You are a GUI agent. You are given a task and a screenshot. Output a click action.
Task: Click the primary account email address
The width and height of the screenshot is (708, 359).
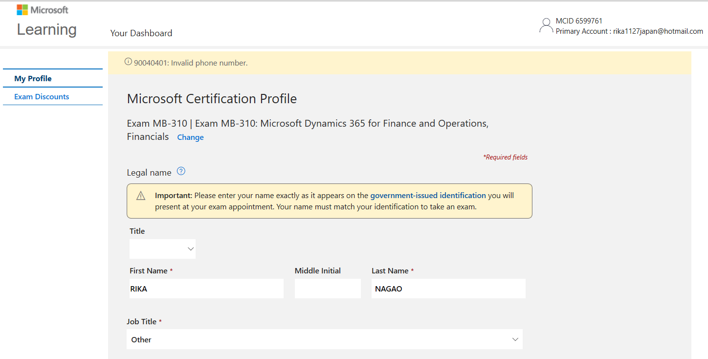[658, 31]
